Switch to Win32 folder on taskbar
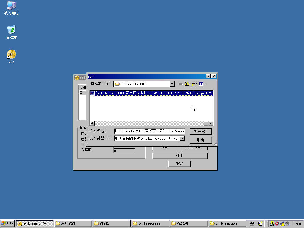The image size is (304, 228). point(112,224)
